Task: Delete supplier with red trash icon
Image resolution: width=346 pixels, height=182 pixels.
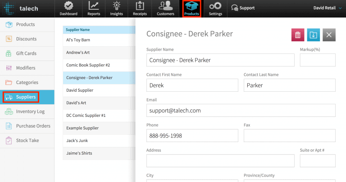Action: coord(298,35)
